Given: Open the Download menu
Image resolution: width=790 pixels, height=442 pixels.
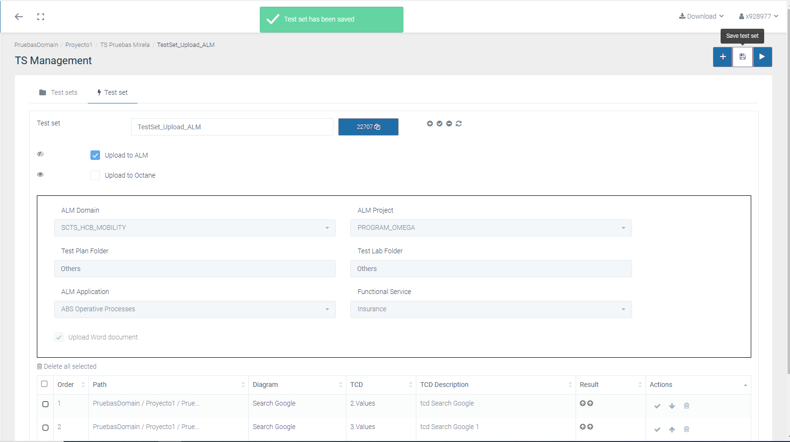Looking at the screenshot, I should coord(701,16).
